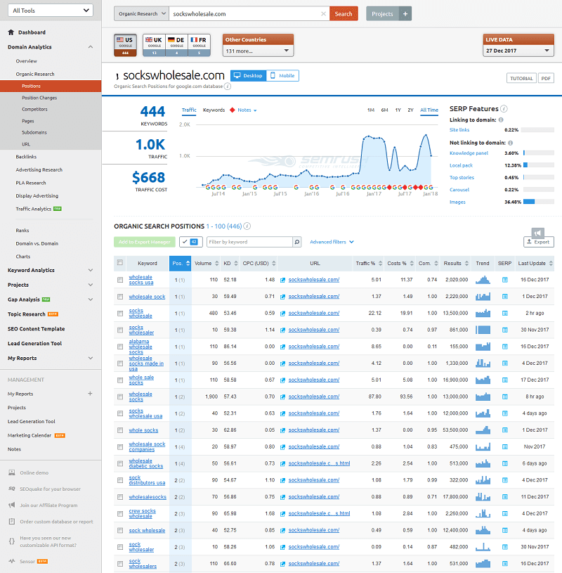Check the box for alabama wholesale socks
The height and width of the screenshot is (573, 562).
[x=120, y=347]
